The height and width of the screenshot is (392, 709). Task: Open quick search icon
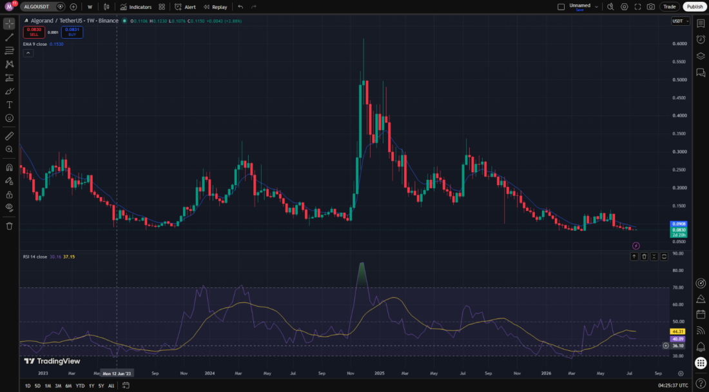coord(610,7)
